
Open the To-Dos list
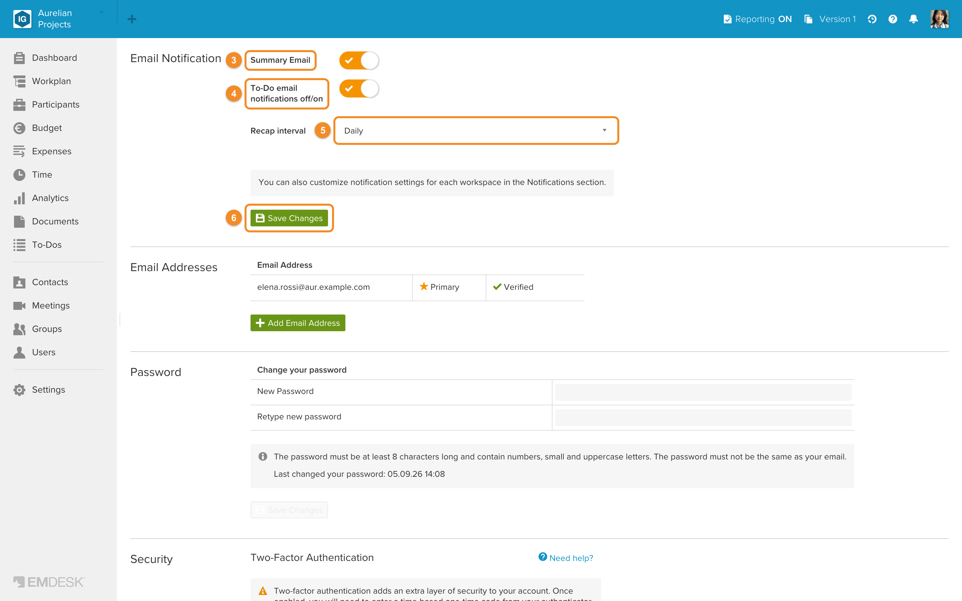click(x=37, y=245)
